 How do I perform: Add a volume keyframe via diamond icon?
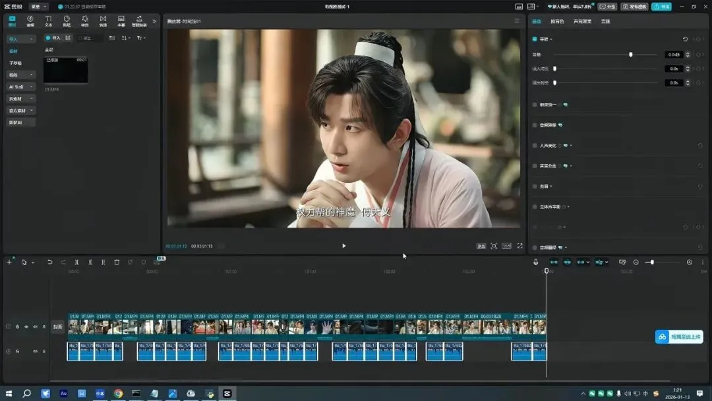(699, 55)
